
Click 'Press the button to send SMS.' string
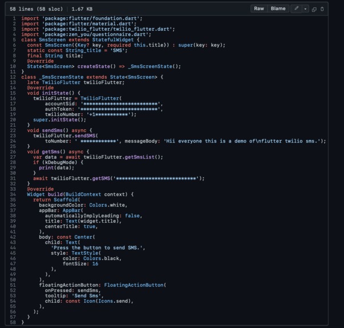tap(97, 248)
